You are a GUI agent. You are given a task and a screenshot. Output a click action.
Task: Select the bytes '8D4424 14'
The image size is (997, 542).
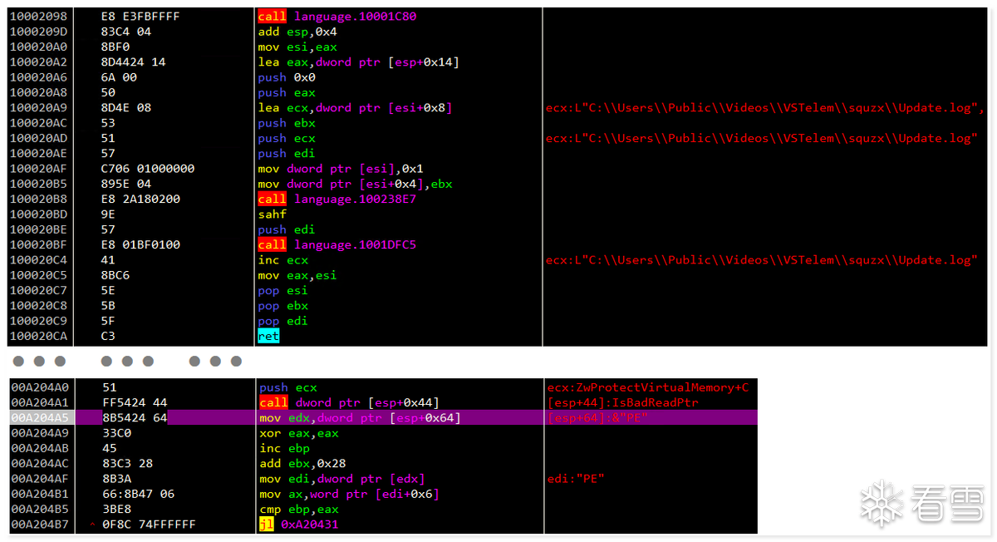tap(134, 62)
